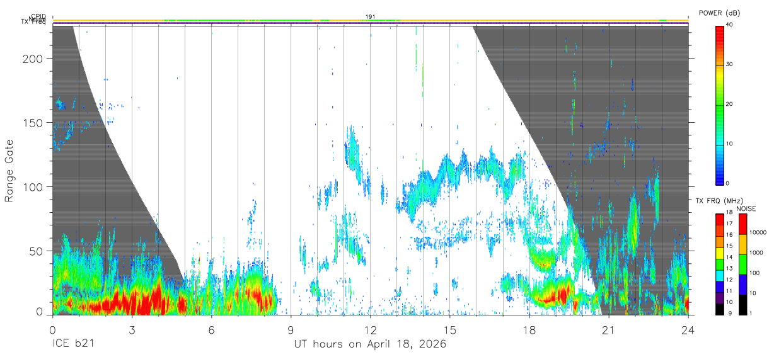Image resolution: width=774 pixels, height=357 pixels.
Task: Click the "CPID" label at top left
Action: point(38,17)
